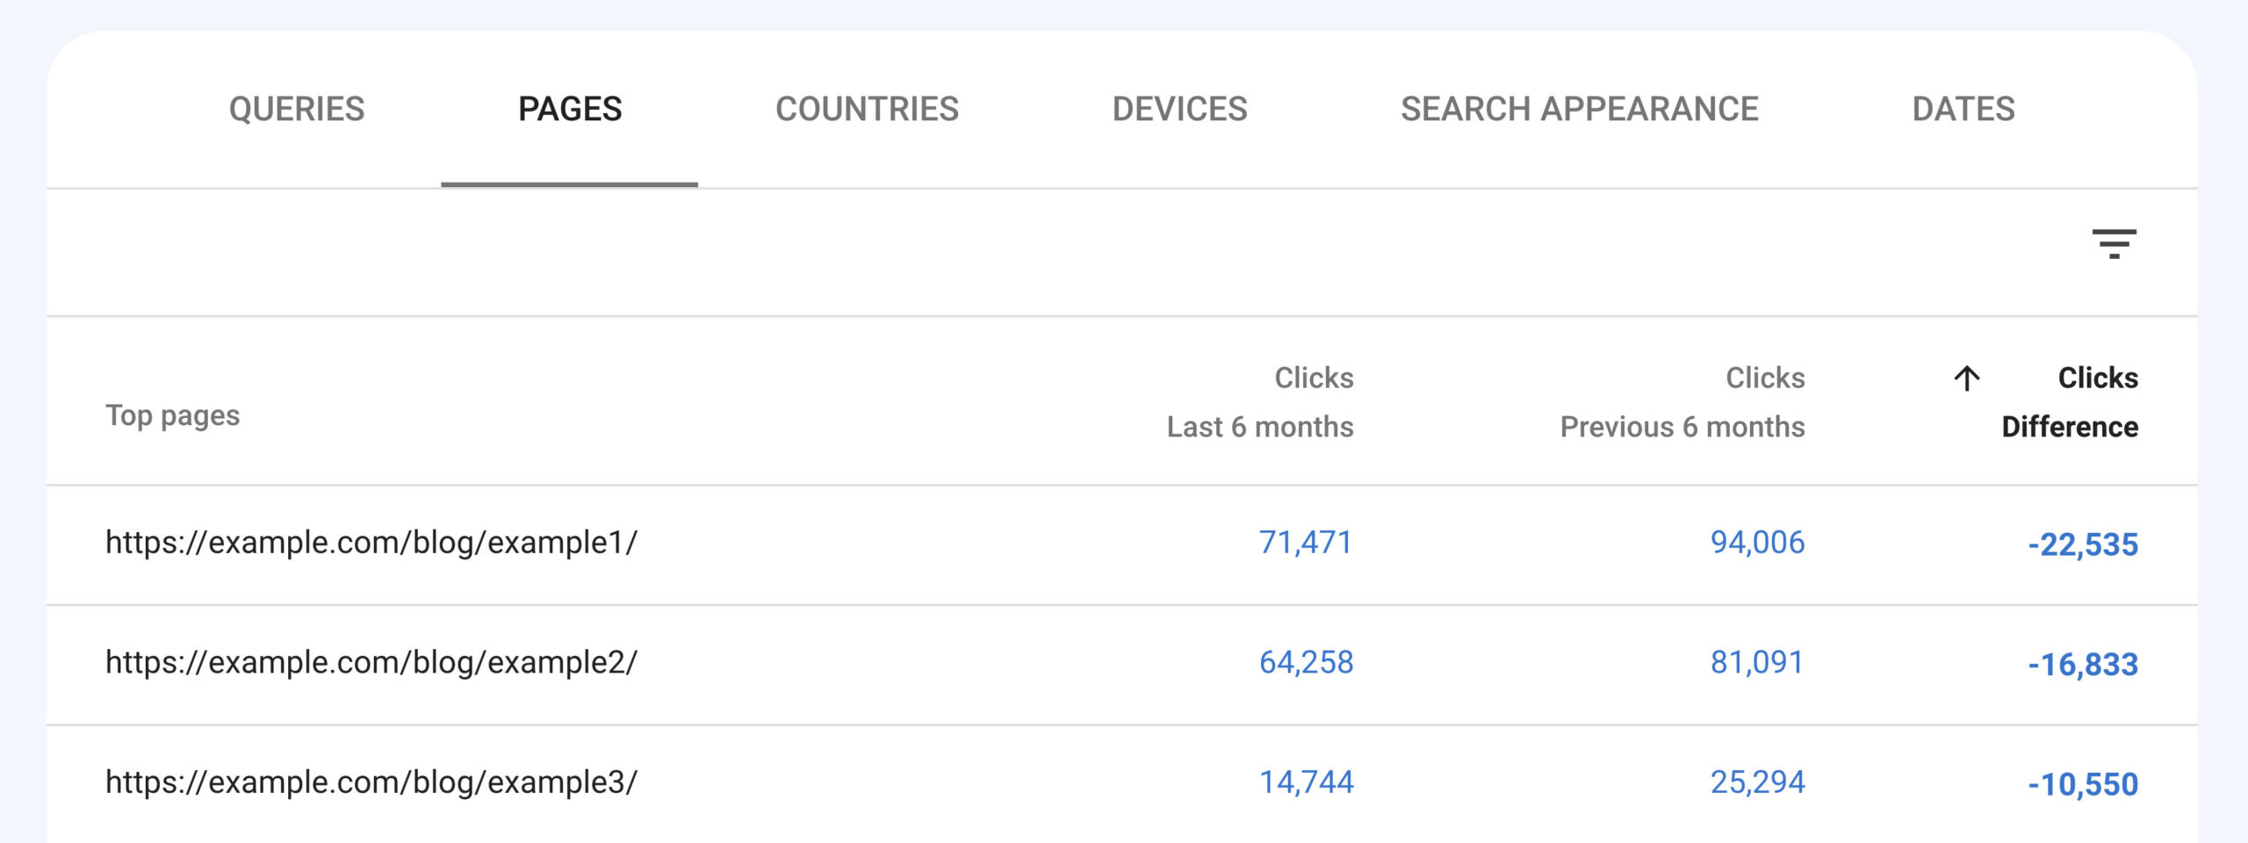Click the 94,006 previous clicks value
The width and height of the screenshot is (2248, 843).
1757,543
